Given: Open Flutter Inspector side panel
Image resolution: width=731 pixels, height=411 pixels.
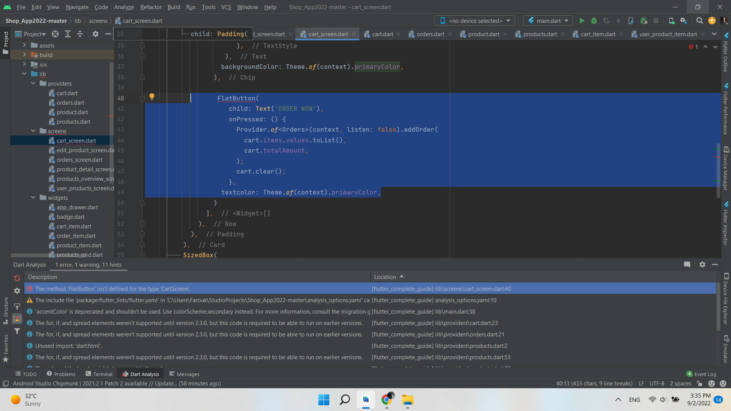Looking at the screenshot, I should point(726,224).
